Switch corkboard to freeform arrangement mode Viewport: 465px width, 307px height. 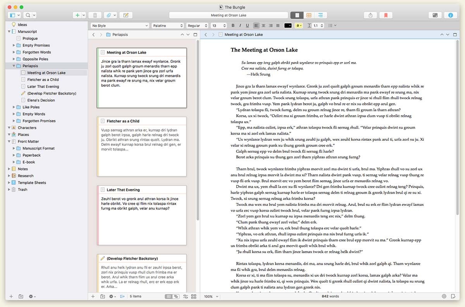pyautogui.click(x=176, y=296)
